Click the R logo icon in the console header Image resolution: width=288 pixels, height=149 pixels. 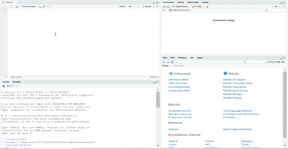tap(4, 86)
